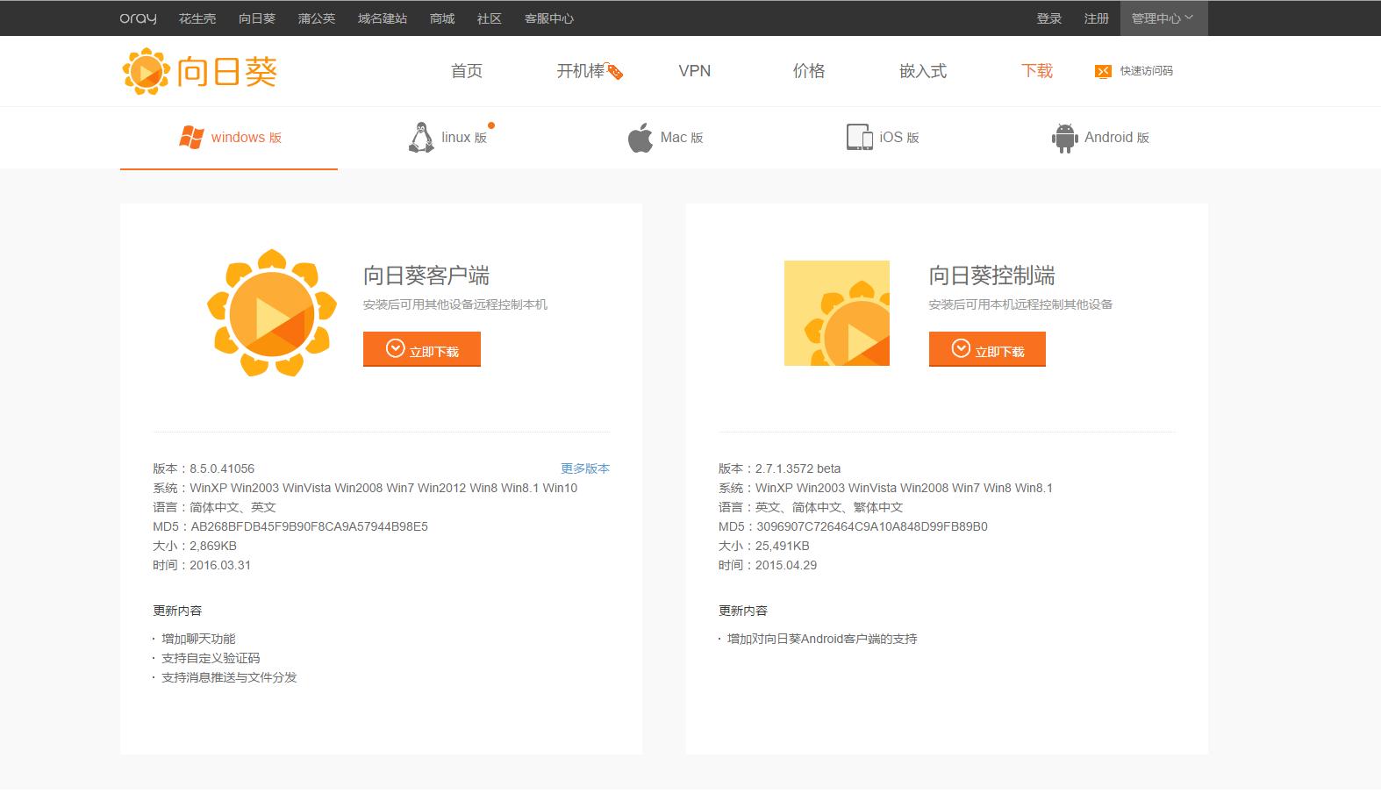Open 嵌入式 navigation item

pos(923,71)
